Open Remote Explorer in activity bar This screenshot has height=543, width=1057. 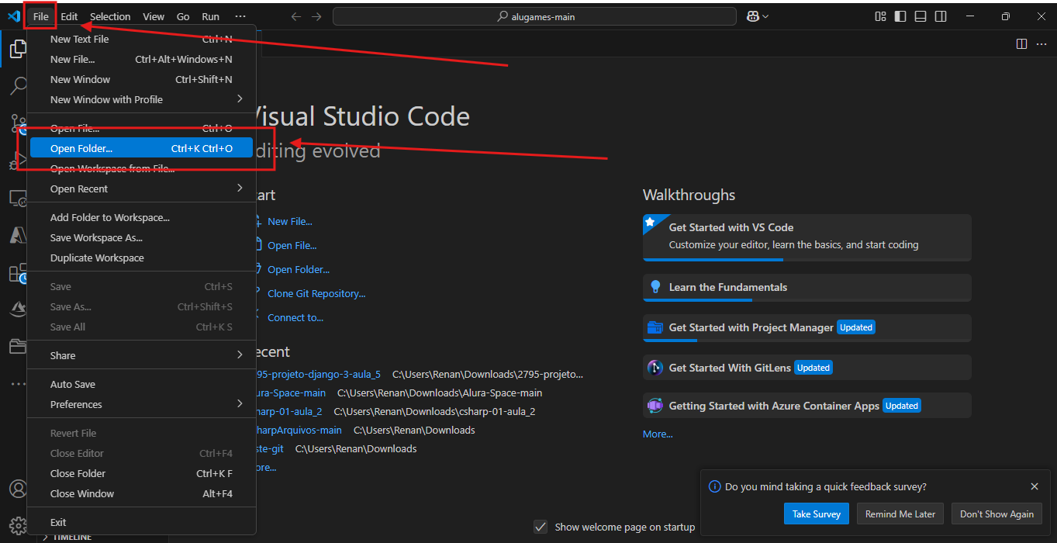tap(17, 199)
